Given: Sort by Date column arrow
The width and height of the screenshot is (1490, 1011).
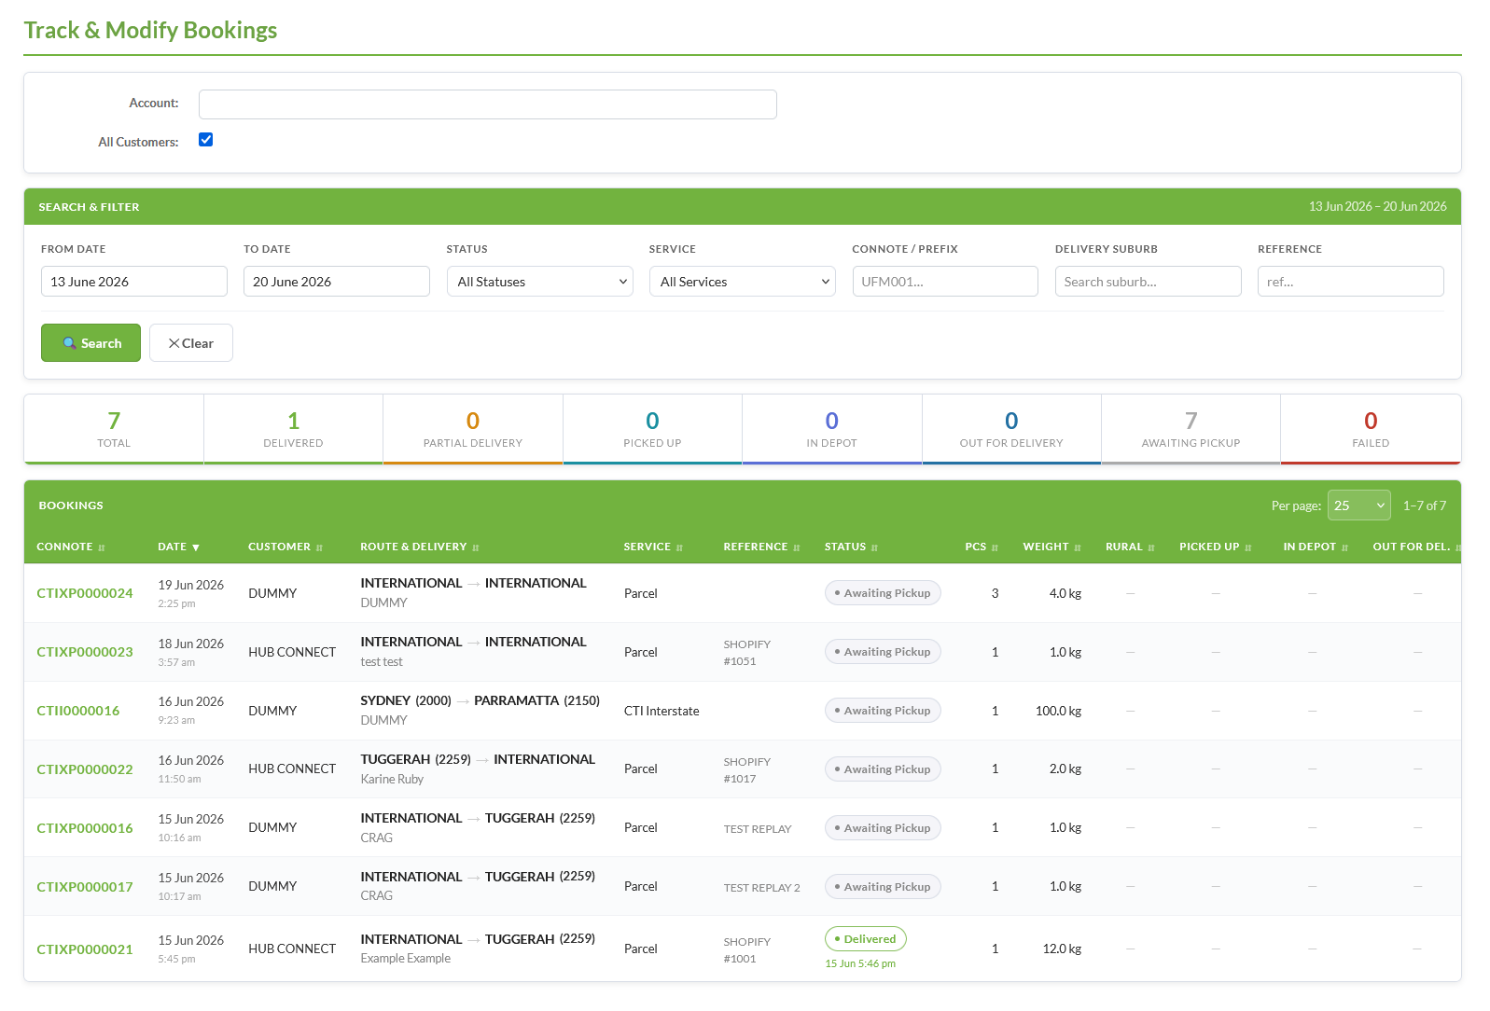Looking at the screenshot, I should click(x=195, y=547).
